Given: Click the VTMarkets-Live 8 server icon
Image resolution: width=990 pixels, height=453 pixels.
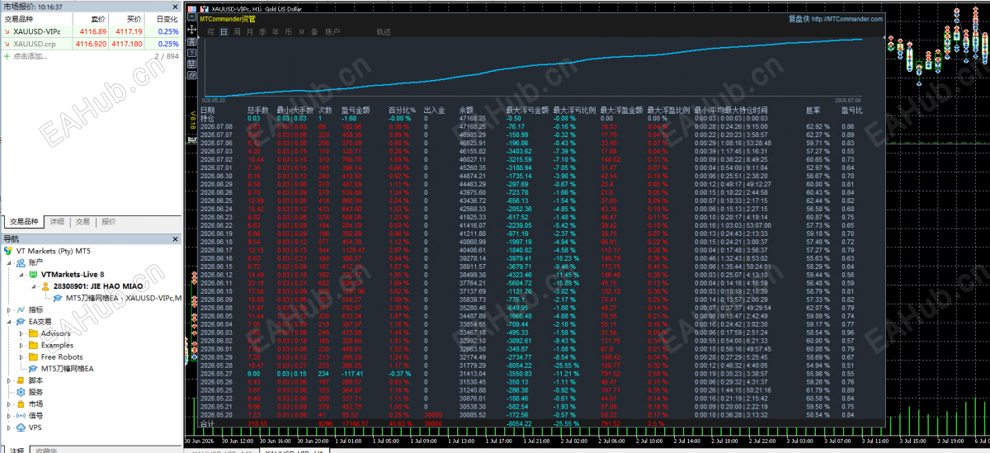Looking at the screenshot, I should [34, 275].
